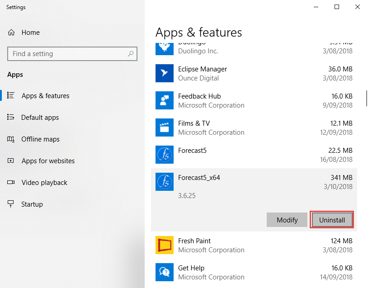
Task: Click the Duolingo Inc. publisher text
Action: point(198,51)
